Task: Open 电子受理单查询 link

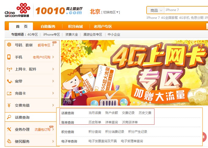Action: point(132,141)
